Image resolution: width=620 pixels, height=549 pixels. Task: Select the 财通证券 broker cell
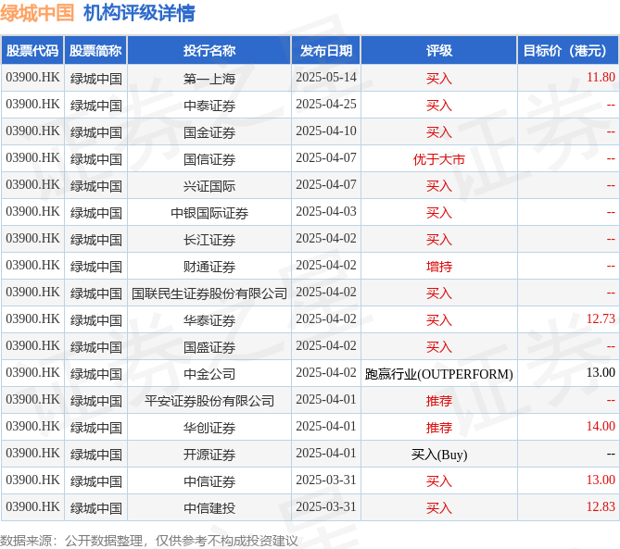[x=209, y=267]
